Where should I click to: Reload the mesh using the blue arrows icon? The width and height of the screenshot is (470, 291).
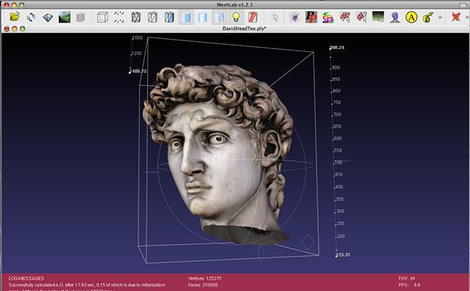31,17
